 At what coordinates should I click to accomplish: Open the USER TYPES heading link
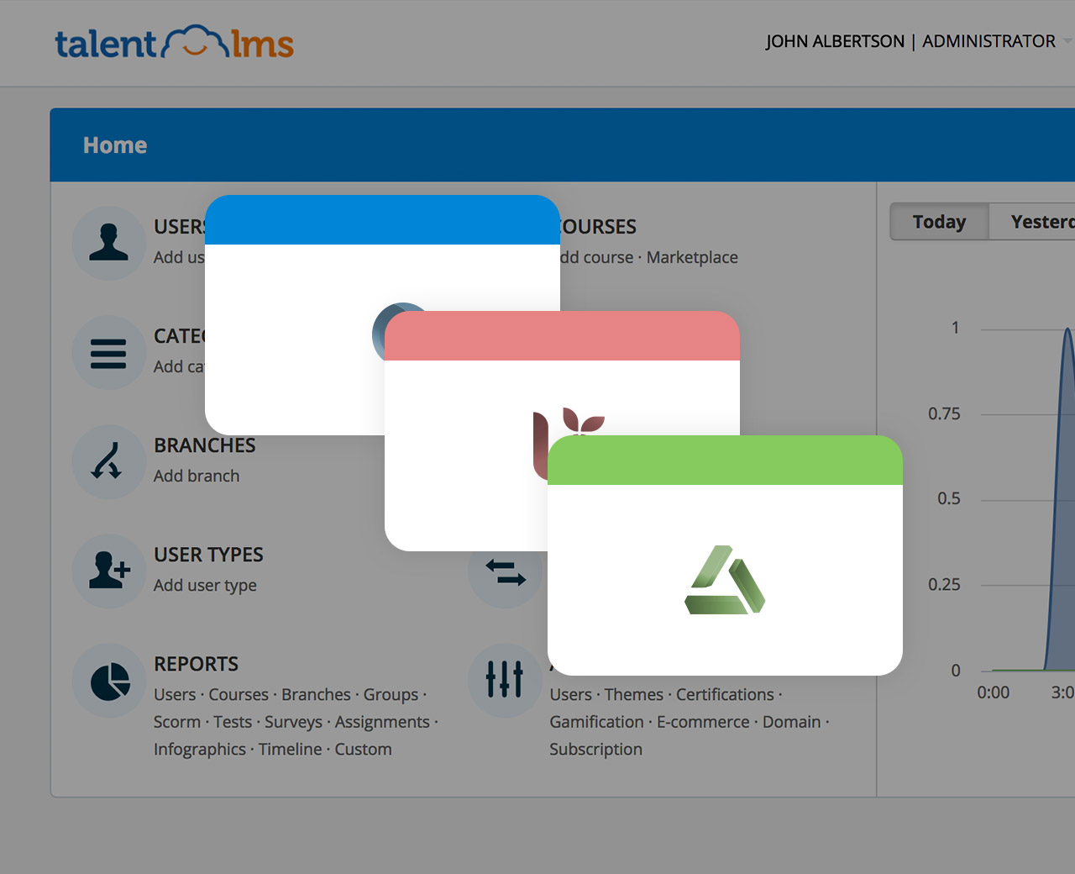(208, 555)
